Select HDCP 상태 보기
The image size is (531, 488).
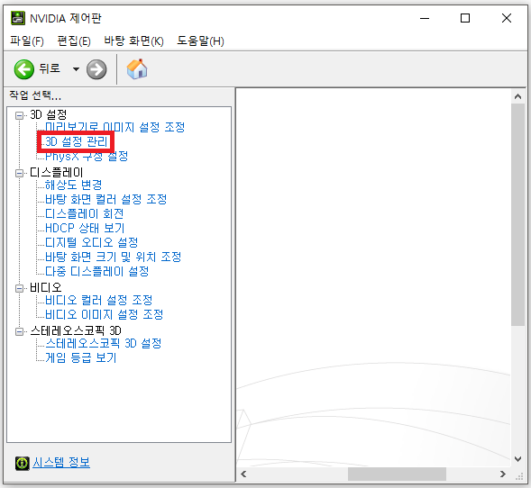click(85, 228)
